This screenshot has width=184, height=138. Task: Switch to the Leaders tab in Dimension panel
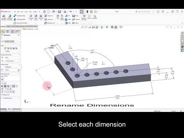point(7,41)
